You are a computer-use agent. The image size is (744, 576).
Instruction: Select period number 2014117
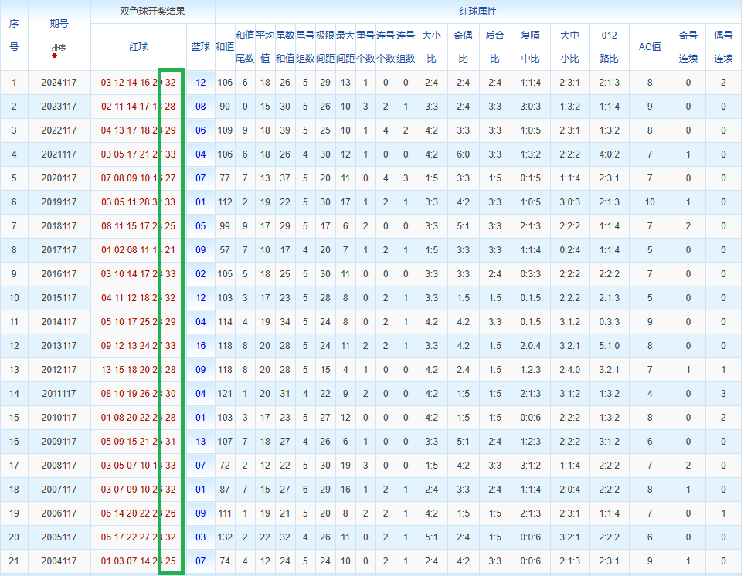click(59, 322)
